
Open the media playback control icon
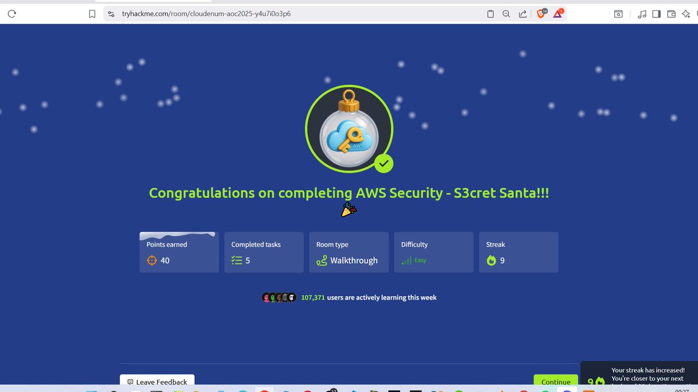(642, 13)
